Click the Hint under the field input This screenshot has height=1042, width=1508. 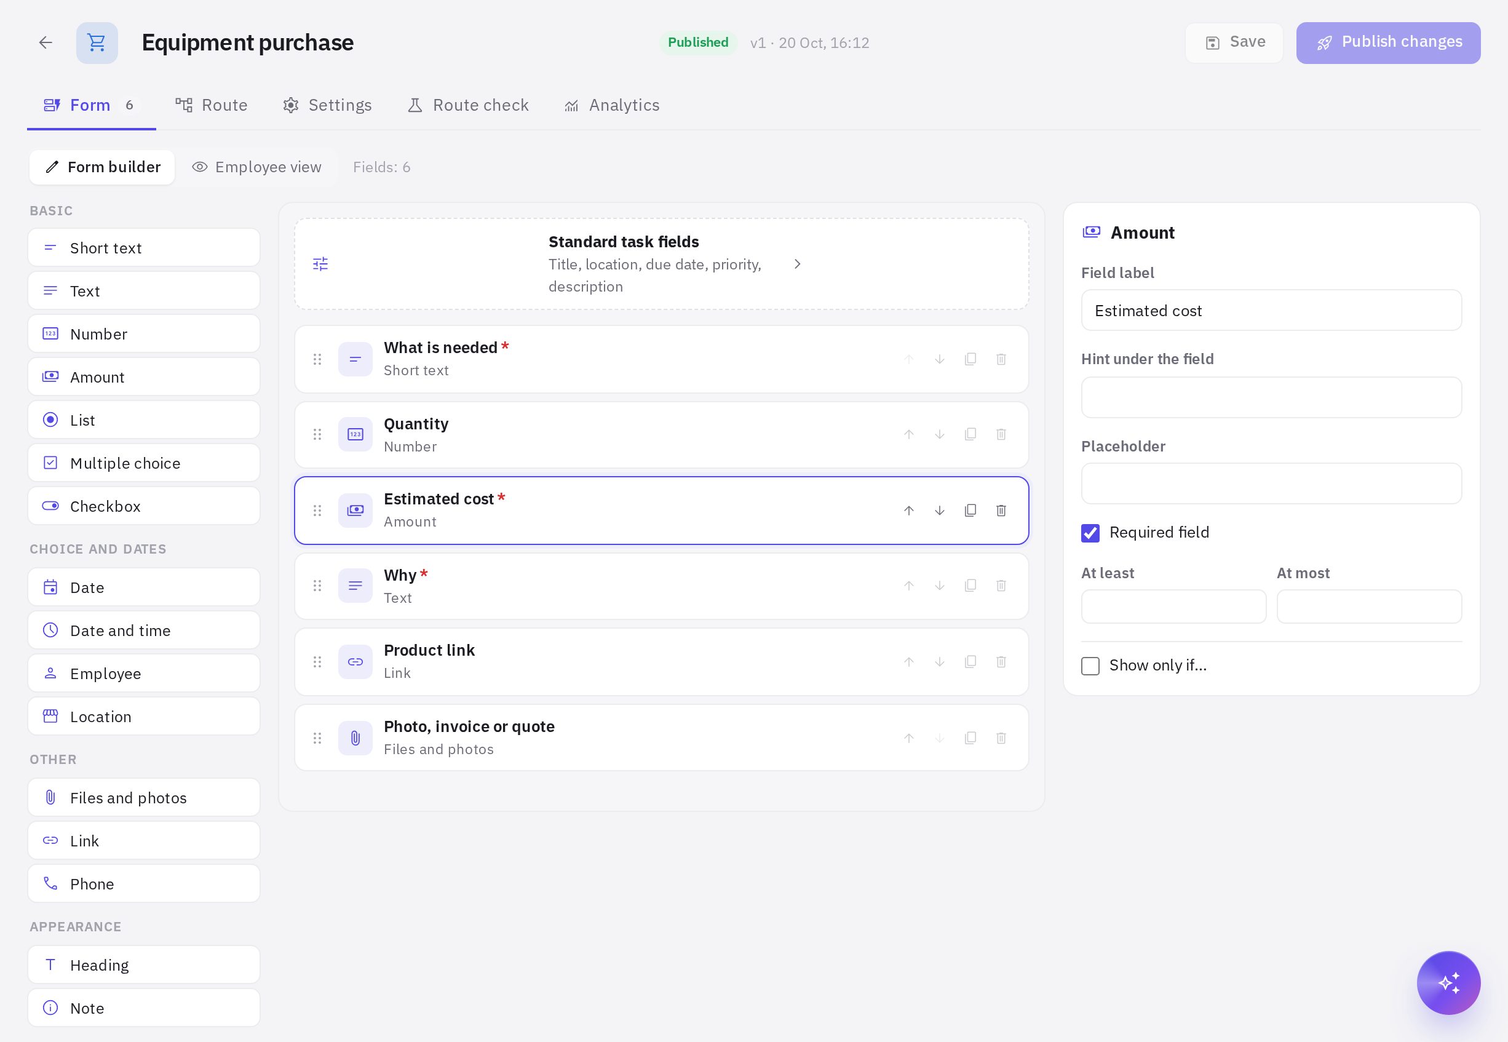click(1271, 397)
